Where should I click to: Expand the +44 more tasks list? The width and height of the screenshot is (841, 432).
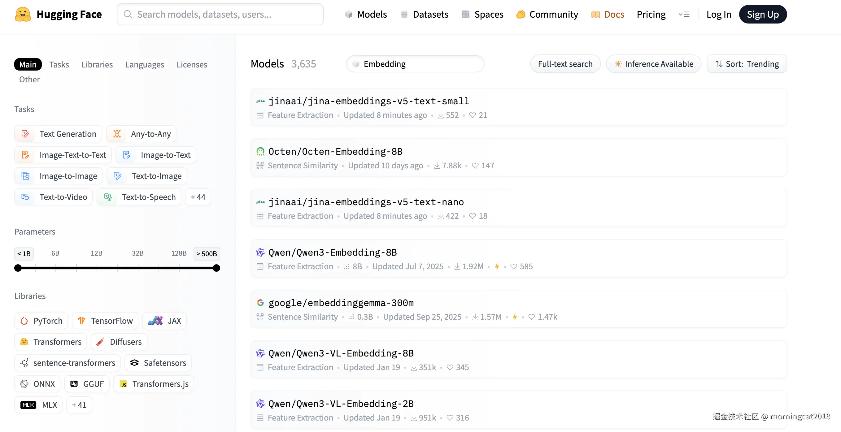pos(198,197)
